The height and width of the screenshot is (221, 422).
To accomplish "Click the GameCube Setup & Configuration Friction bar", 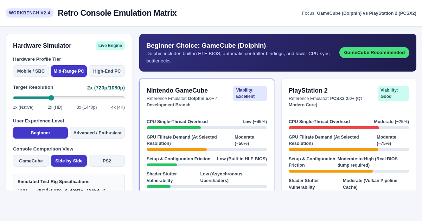I will point(207,165).
